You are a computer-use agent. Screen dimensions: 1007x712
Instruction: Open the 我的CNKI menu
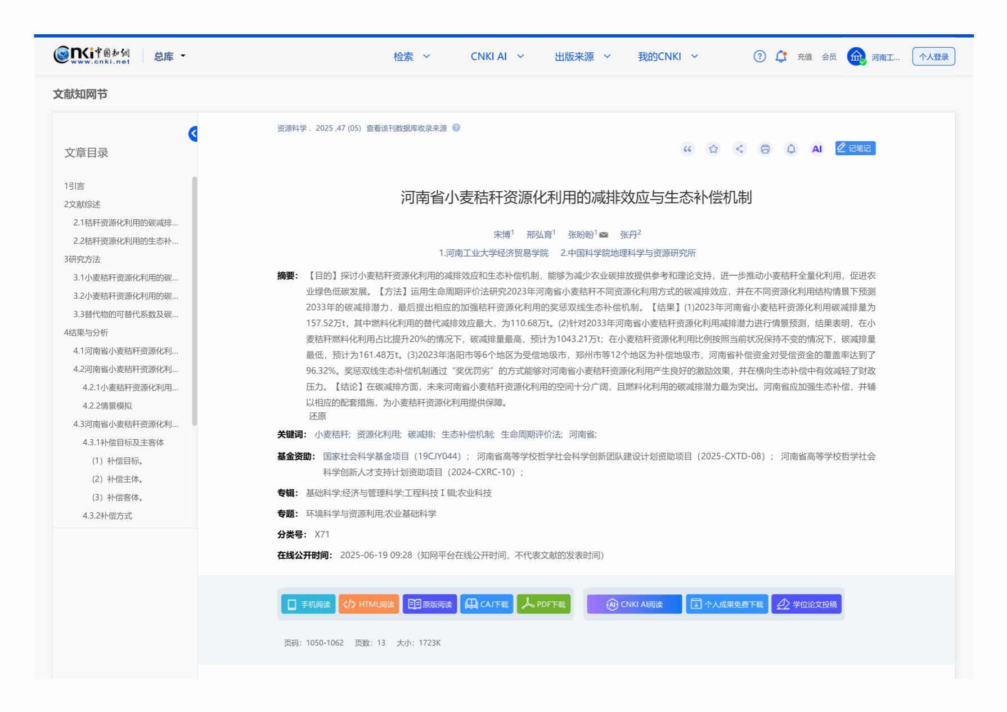point(667,57)
